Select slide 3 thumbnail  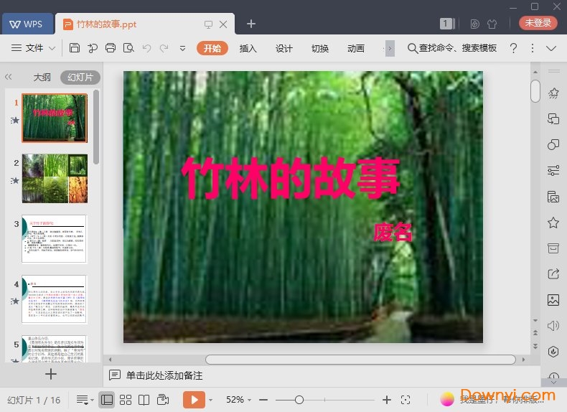(55, 239)
